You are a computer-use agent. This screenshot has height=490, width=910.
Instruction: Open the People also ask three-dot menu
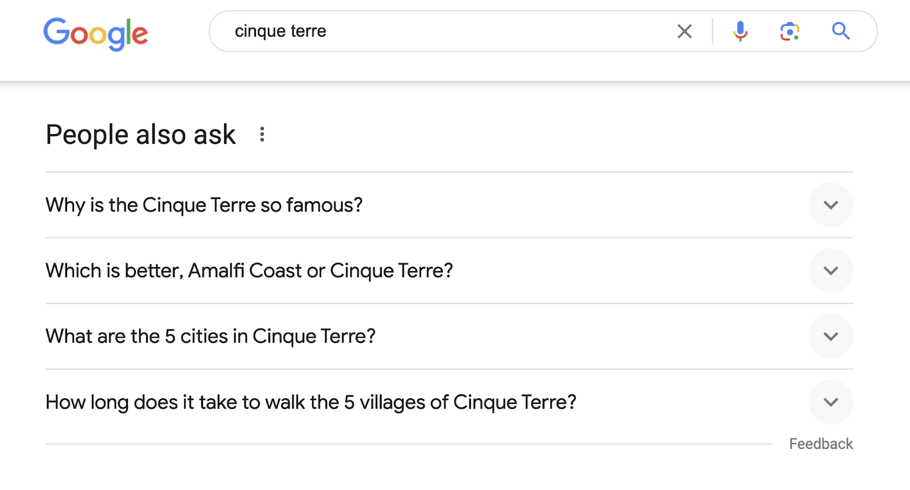[x=262, y=135]
